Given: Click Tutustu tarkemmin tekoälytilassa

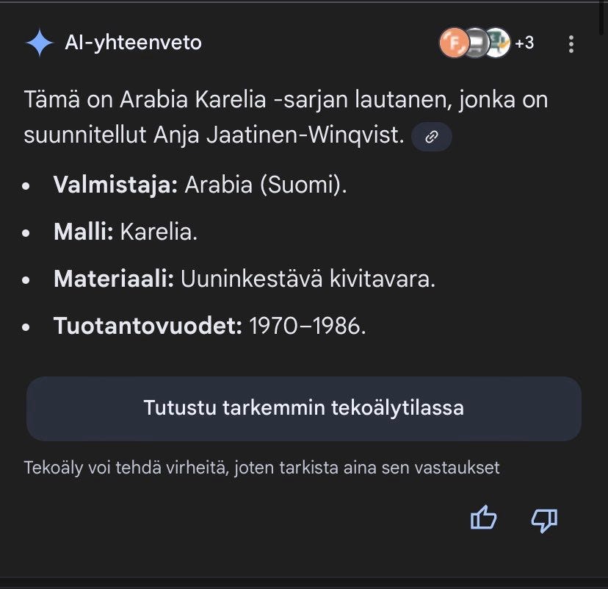Looking at the screenshot, I should [304, 409].
